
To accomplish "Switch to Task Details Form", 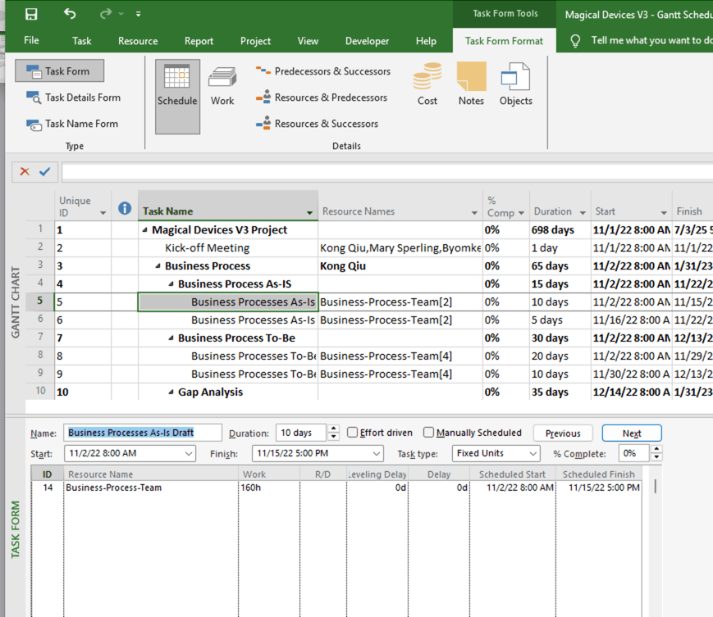I will (x=74, y=98).
